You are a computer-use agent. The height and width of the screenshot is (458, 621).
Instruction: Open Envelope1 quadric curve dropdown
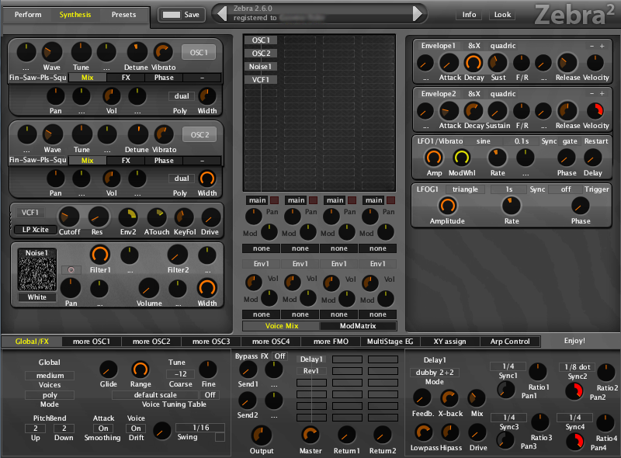coord(503,46)
